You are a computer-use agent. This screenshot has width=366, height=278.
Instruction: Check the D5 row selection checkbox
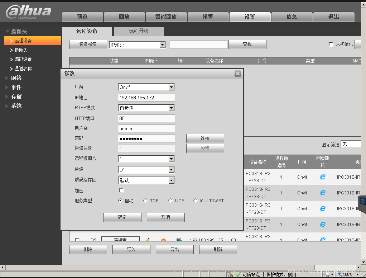77,240
